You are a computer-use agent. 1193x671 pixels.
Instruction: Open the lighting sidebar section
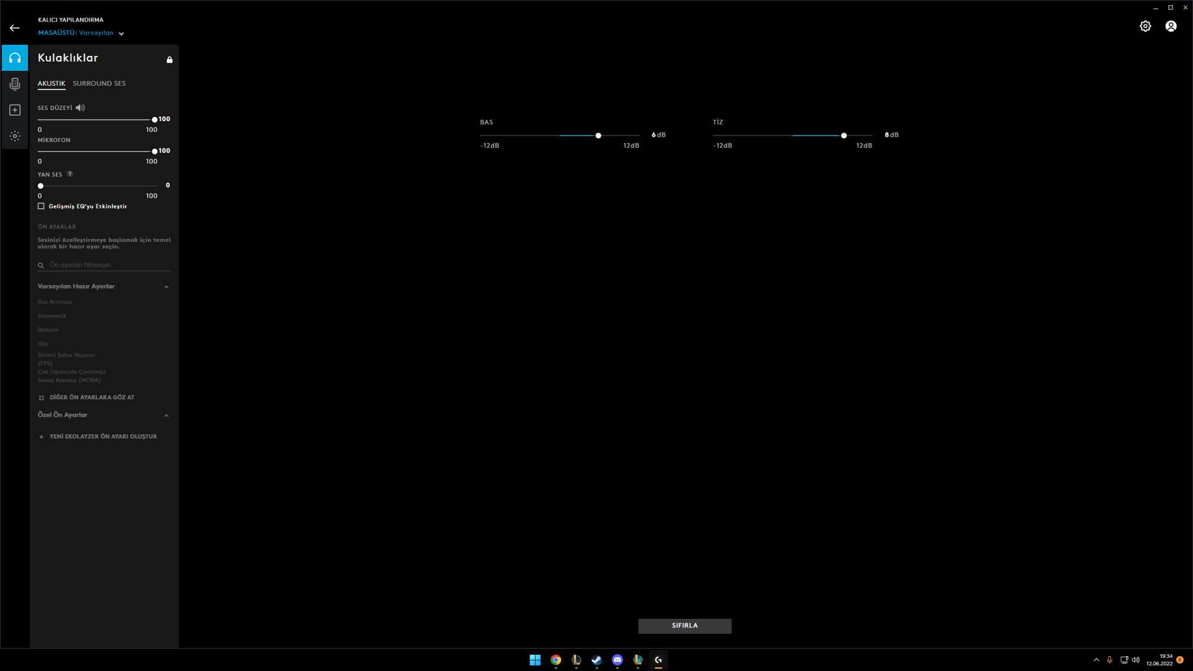coord(15,136)
